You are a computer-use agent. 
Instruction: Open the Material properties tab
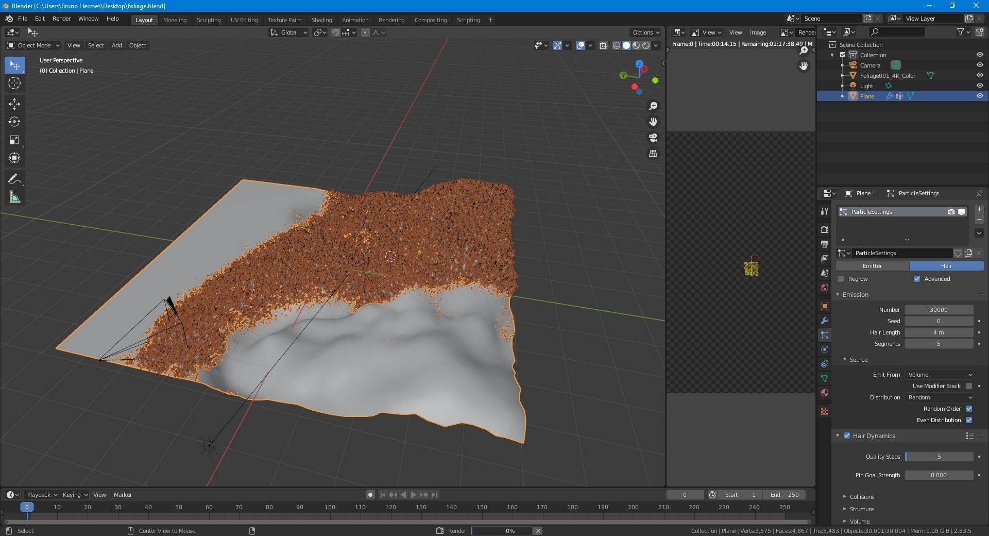(x=825, y=393)
